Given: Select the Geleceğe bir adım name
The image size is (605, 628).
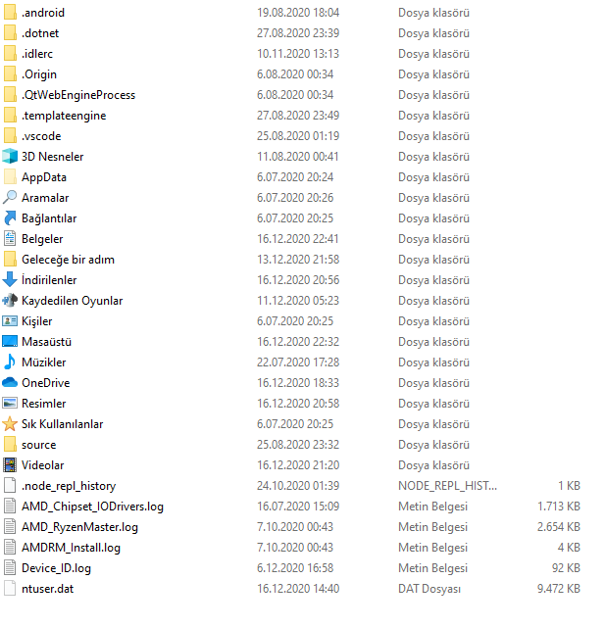Looking at the screenshot, I should [69, 260].
